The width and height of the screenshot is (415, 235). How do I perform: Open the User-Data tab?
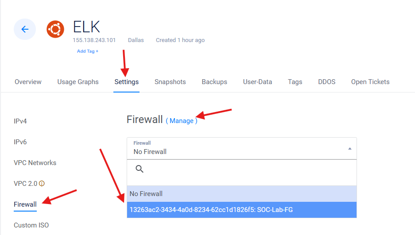tap(257, 82)
